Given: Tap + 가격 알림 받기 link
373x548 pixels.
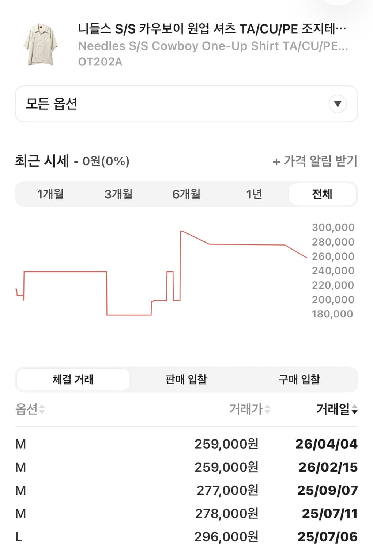Looking at the screenshot, I should click(315, 161).
